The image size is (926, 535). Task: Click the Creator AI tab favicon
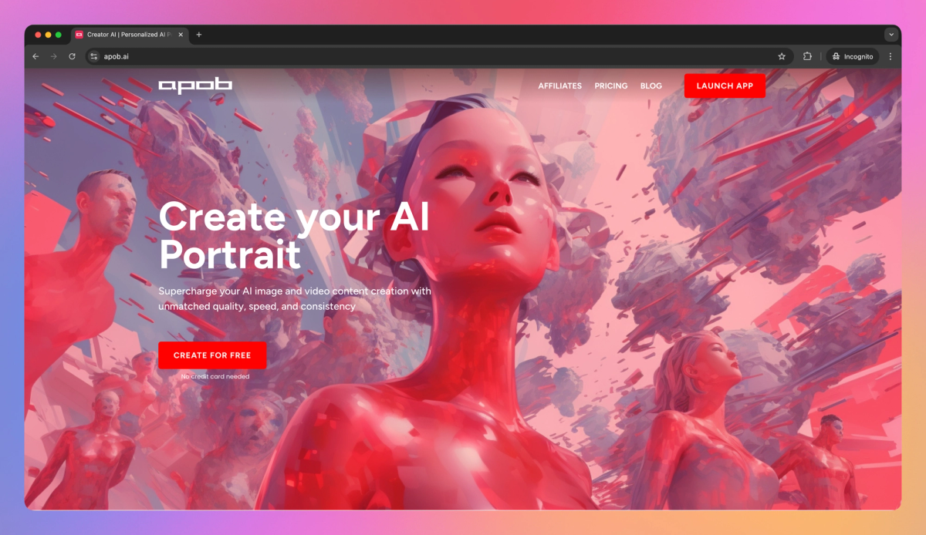[79, 35]
